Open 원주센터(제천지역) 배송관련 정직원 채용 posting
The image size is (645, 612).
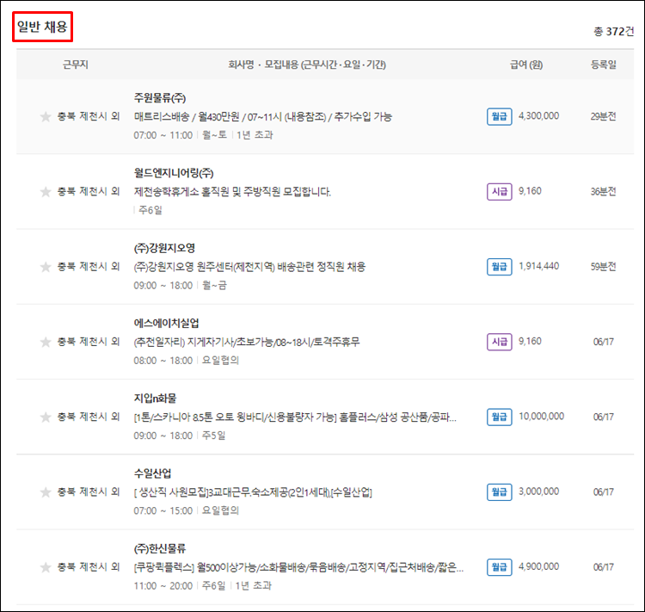point(249,267)
